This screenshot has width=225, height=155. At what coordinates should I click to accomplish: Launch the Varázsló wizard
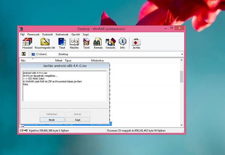[110, 42]
